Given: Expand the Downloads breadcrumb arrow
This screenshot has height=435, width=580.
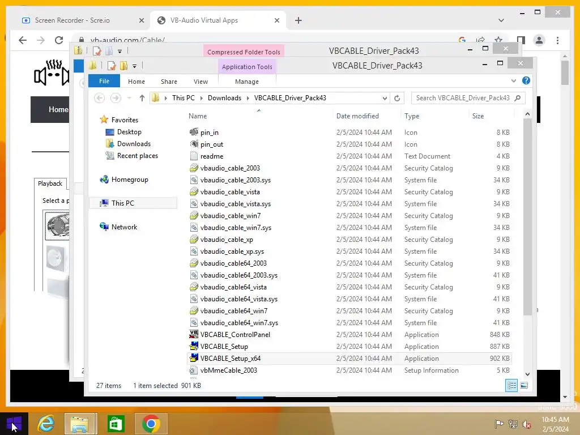Looking at the screenshot, I should pos(248,98).
